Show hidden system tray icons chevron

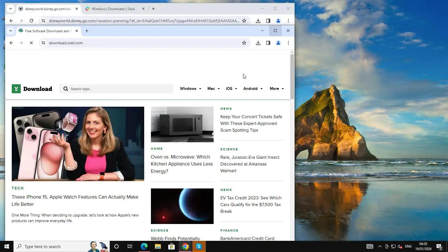point(380,246)
